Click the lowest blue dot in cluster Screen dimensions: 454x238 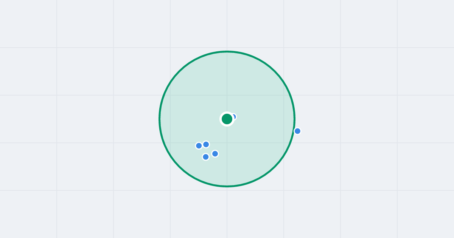point(206,157)
